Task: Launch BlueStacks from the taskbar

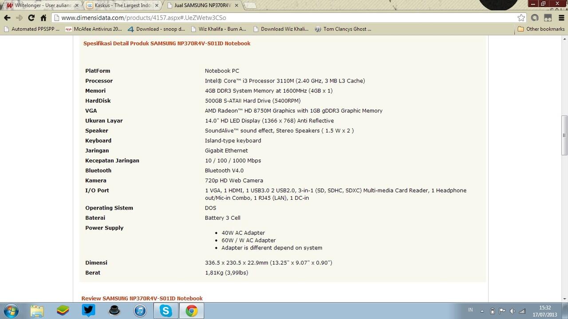Action: pyautogui.click(x=63, y=311)
